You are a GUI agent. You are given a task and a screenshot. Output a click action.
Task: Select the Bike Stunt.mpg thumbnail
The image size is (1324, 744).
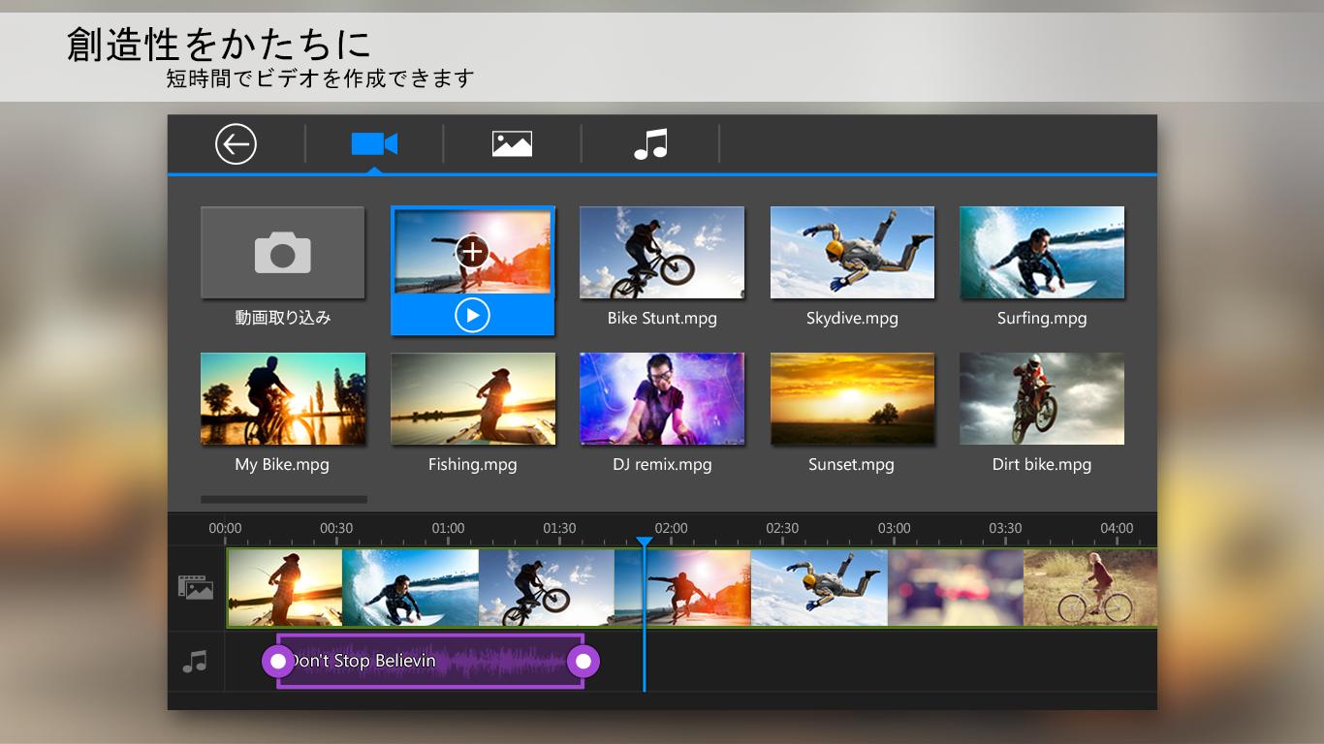pos(662,252)
